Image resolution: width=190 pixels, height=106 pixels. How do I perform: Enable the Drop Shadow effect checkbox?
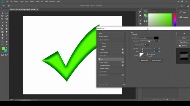99,75
